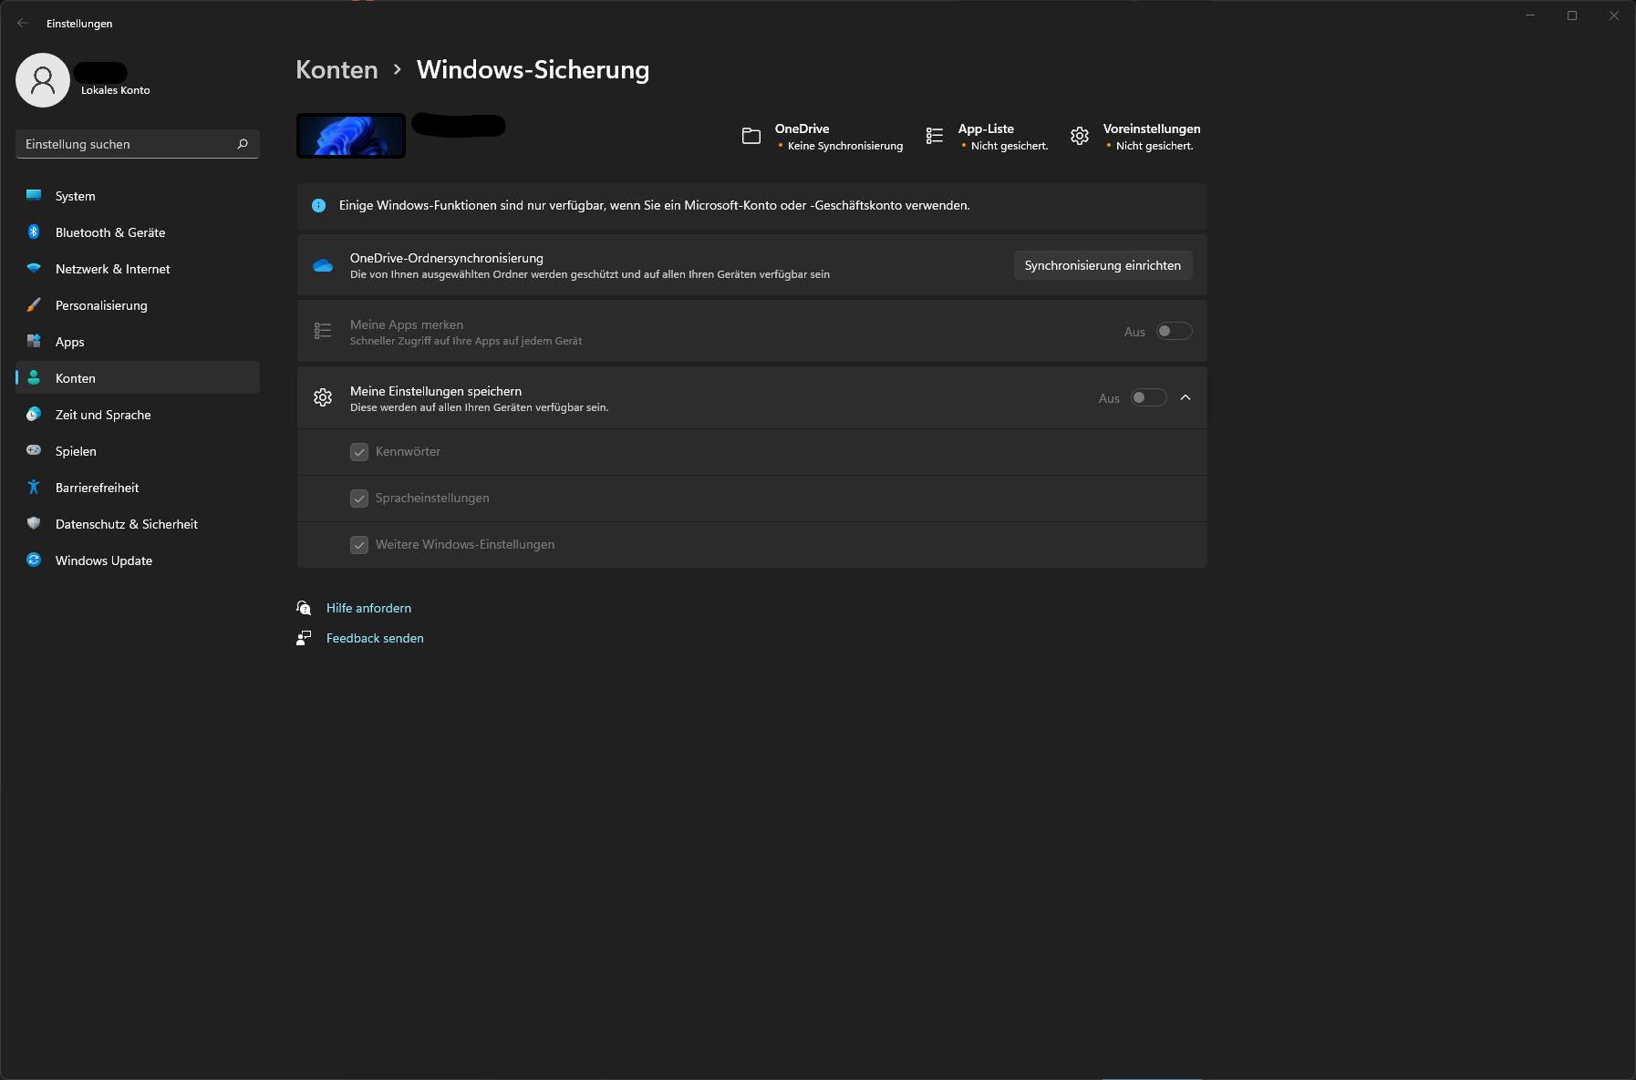Click the App-Liste list icon in header
This screenshot has width=1636, height=1080.
coord(935,136)
